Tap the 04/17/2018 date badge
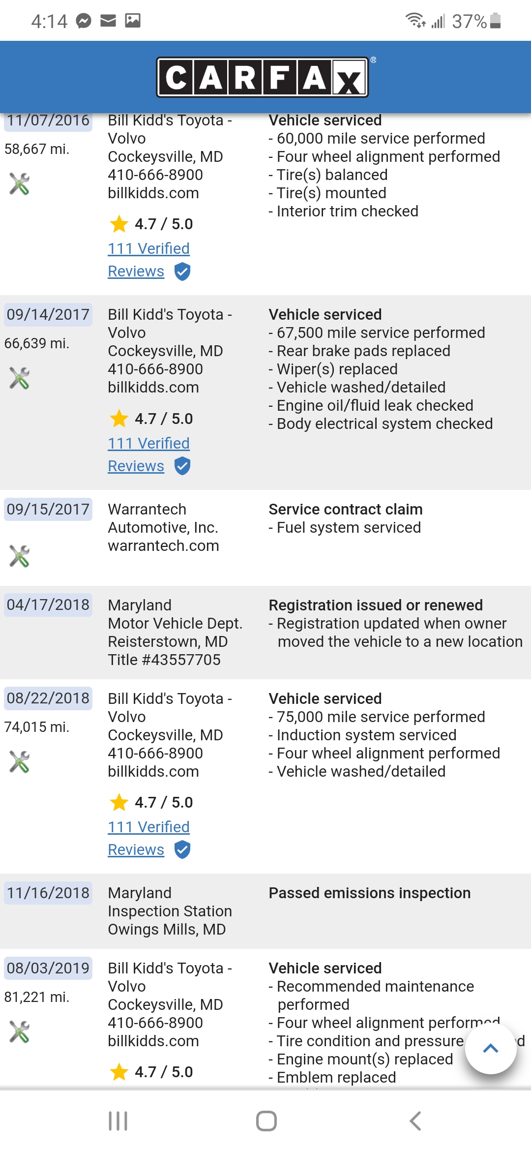This screenshot has height=1151, width=531. coord(48,605)
